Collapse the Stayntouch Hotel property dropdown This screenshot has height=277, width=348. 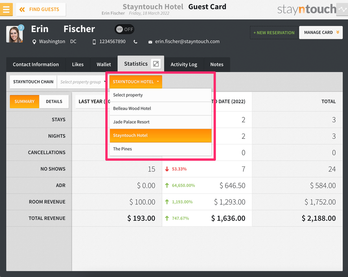click(x=135, y=82)
